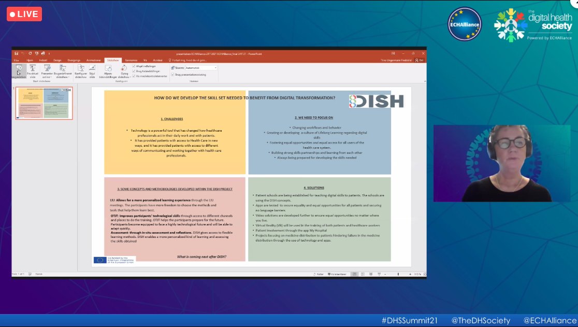The height and width of the screenshot is (327, 578).
Task: Click the zoom percentage value
Action: 417,274
